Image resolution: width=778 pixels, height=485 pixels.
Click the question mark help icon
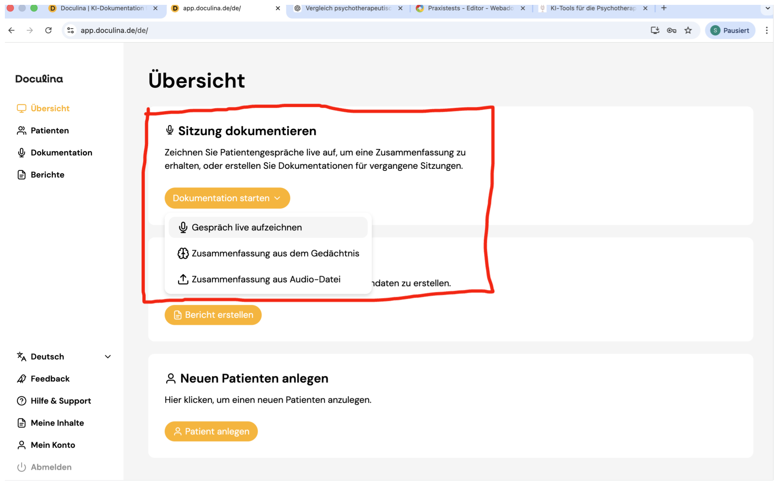click(21, 401)
